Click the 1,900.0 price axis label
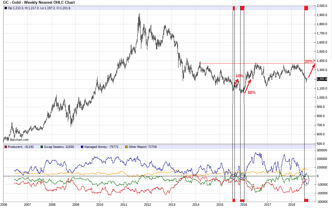This screenshot has height=210, width=332. [322, 15]
